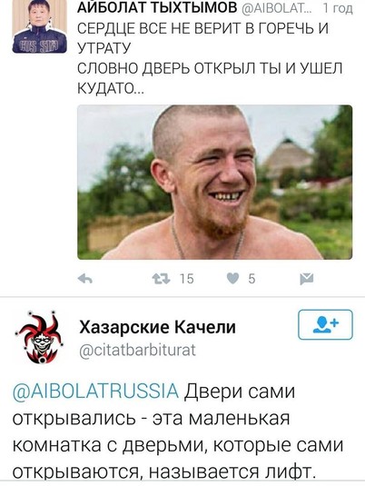Open the reply text about 'Двери сами открывались'
Screen dimensions: 365x486
[x=178, y=431]
